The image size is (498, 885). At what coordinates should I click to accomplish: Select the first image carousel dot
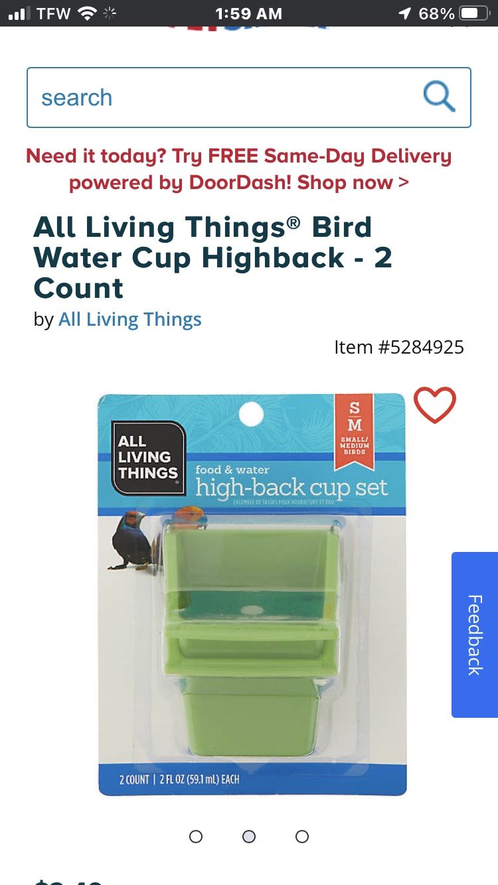click(196, 837)
